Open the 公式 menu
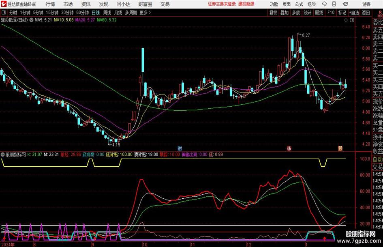The width and height of the screenshot is (383, 247). coord(299,4)
